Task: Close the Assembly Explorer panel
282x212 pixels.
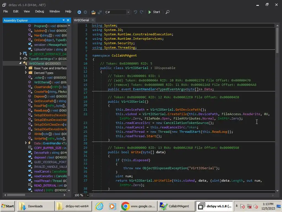Action: (x=68, y=20)
